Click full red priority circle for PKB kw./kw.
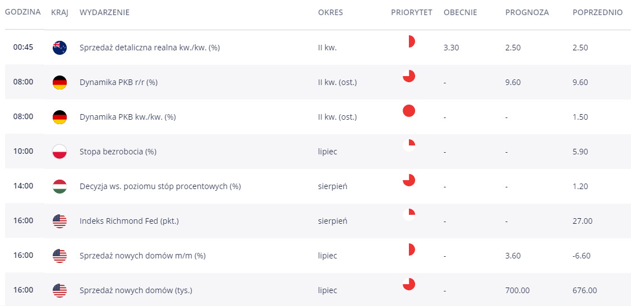The height and width of the screenshot is (306, 631). coord(409,111)
